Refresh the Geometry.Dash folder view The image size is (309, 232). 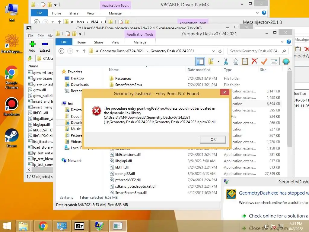pos(220,51)
